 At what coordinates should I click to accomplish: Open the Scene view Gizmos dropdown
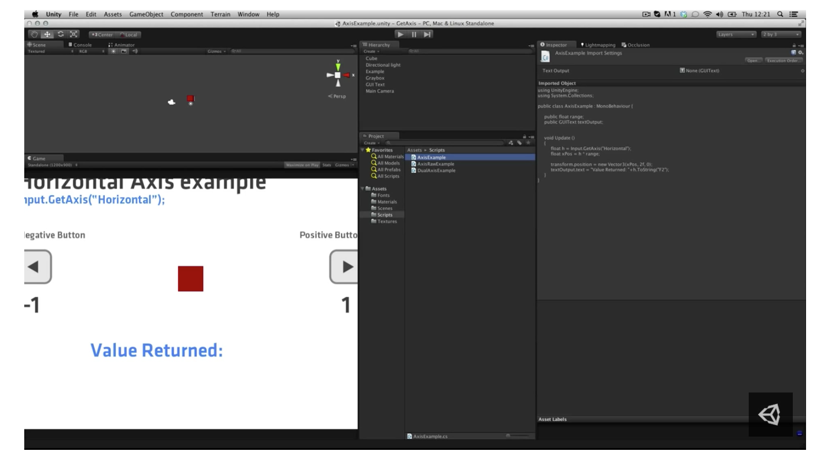[217, 51]
